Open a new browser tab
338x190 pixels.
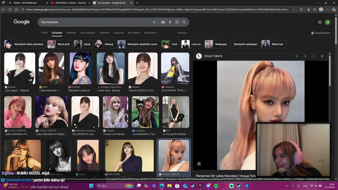coord(137,3)
